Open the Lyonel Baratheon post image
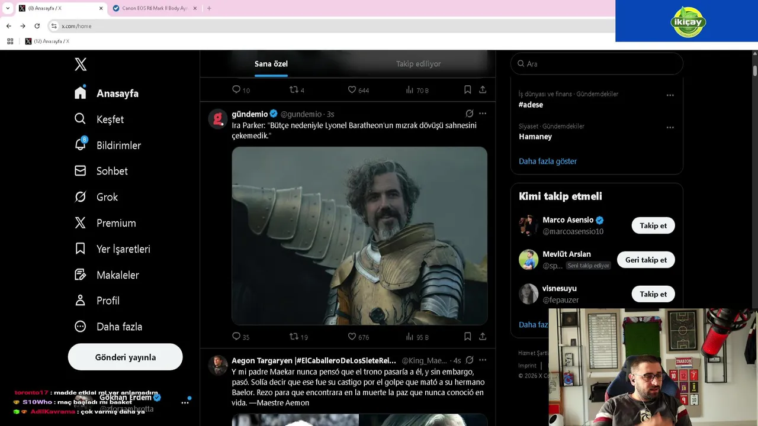The image size is (758, 426). click(359, 236)
